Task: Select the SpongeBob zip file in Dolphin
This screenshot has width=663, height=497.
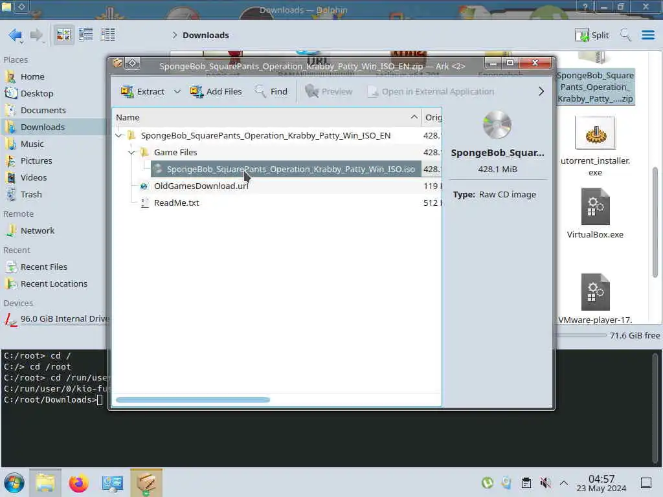Action: 595,87
